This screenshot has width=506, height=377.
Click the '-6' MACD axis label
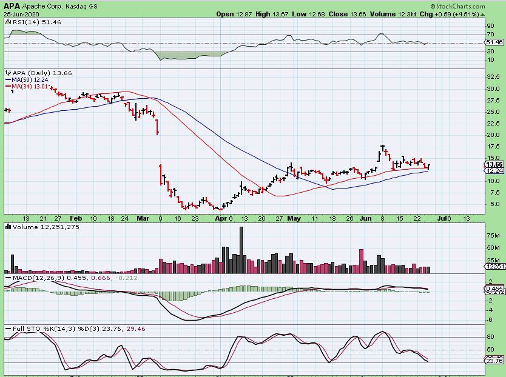coord(490,319)
